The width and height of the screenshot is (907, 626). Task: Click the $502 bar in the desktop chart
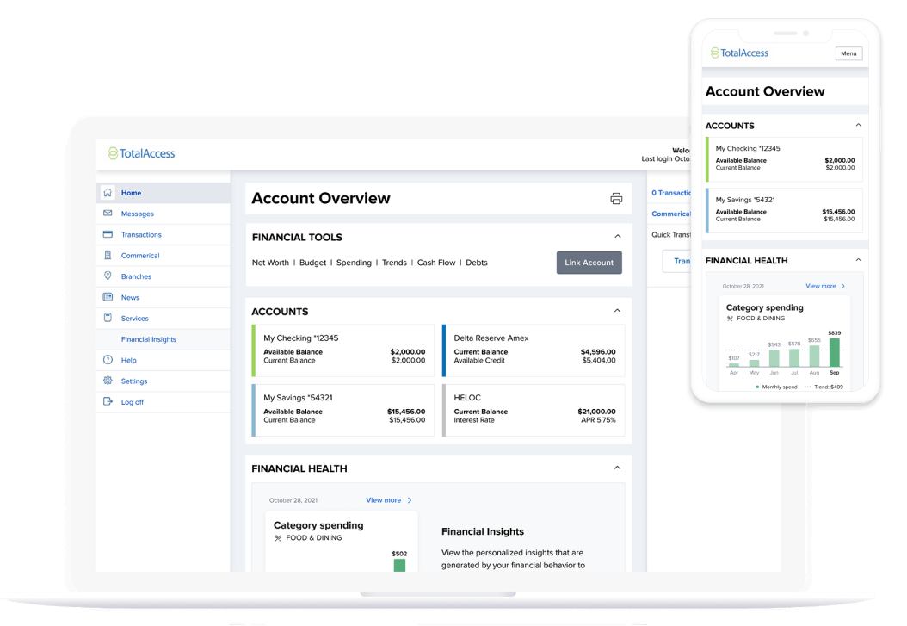399,565
